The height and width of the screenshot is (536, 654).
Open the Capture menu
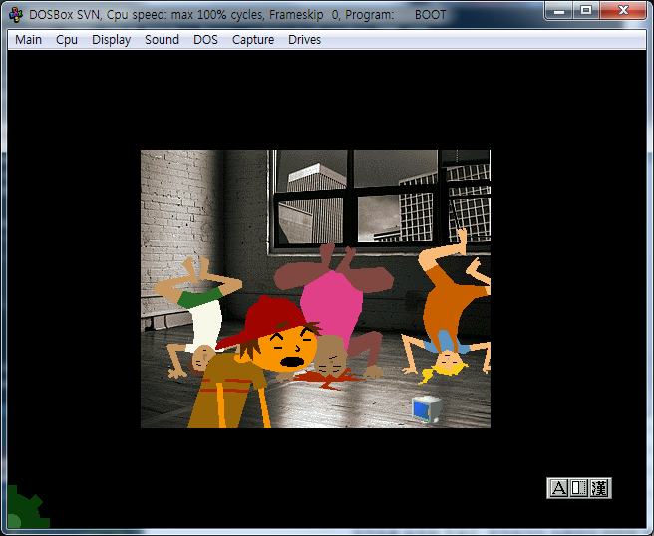click(253, 40)
